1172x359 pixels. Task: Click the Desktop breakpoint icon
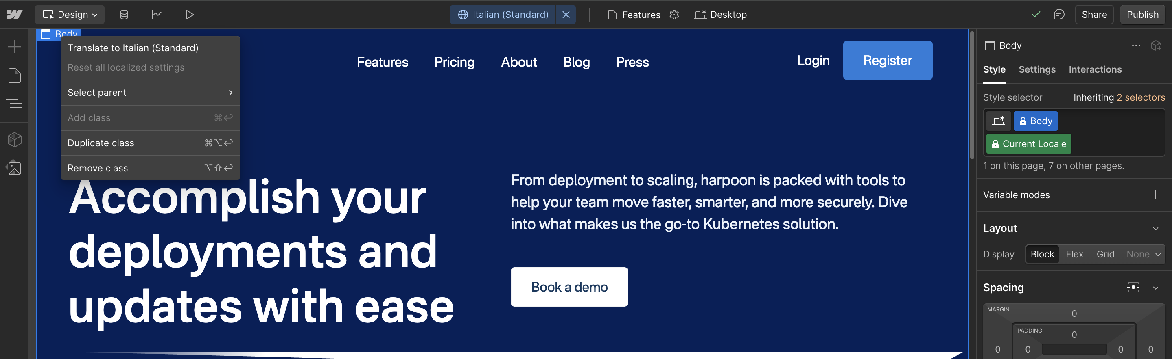point(700,15)
